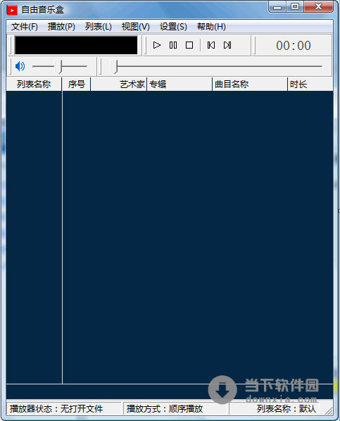Click the volume slider handle
The width and height of the screenshot is (340, 421).
pos(58,66)
